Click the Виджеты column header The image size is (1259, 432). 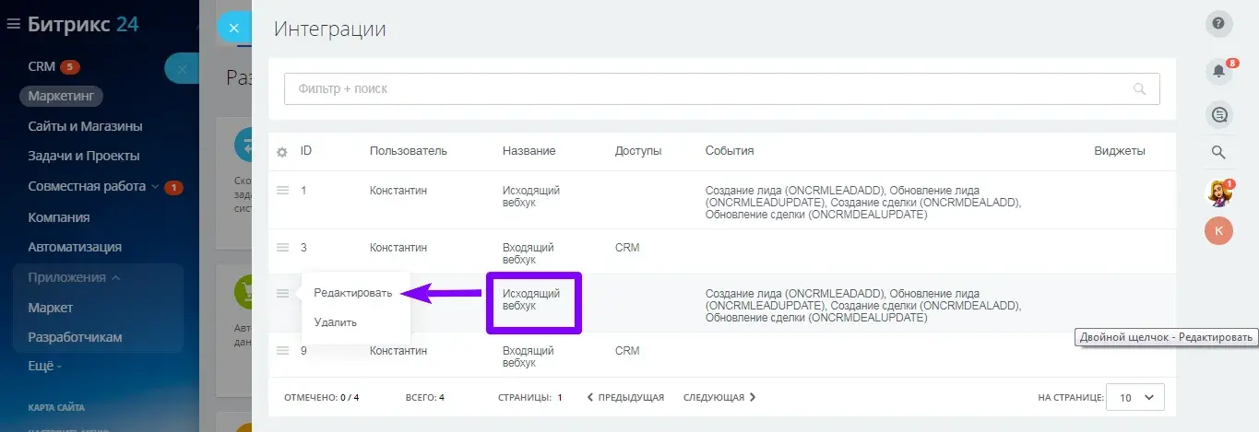click(x=1120, y=151)
